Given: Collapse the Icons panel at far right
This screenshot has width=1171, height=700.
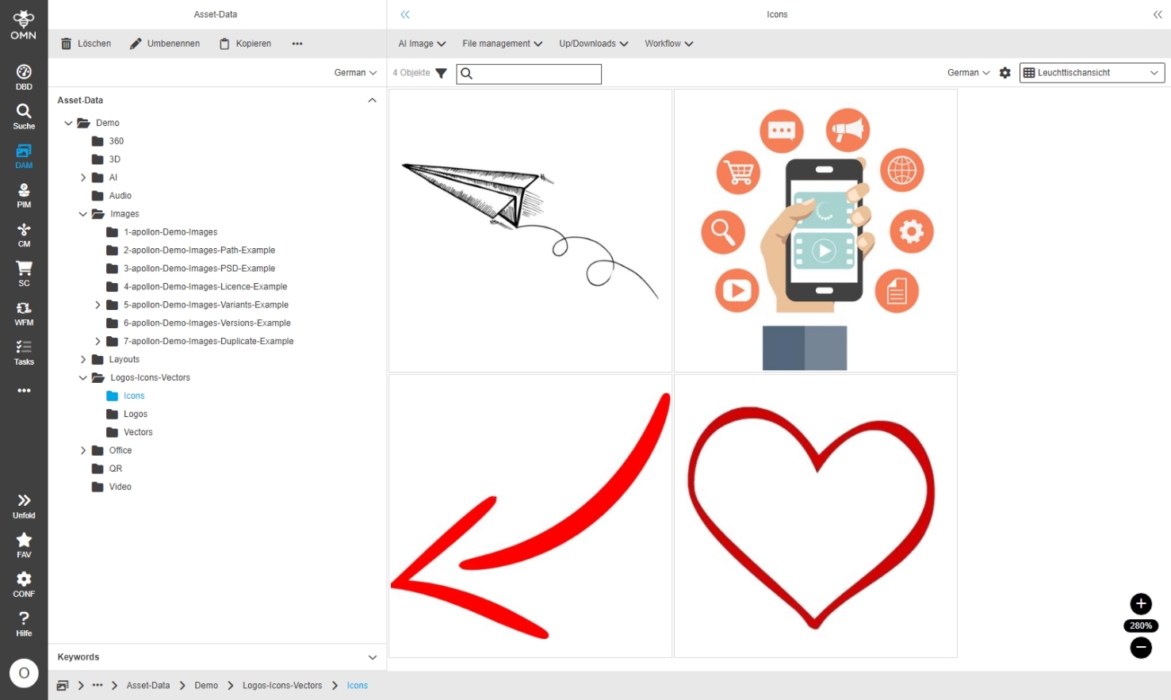Looking at the screenshot, I should [x=1158, y=14].
